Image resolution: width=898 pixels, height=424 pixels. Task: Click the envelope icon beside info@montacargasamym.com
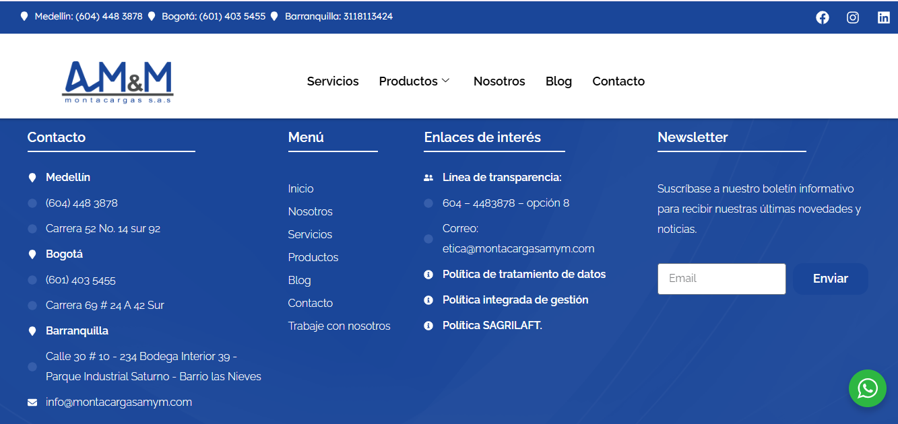pyautogui.click(x=32, y=401)
